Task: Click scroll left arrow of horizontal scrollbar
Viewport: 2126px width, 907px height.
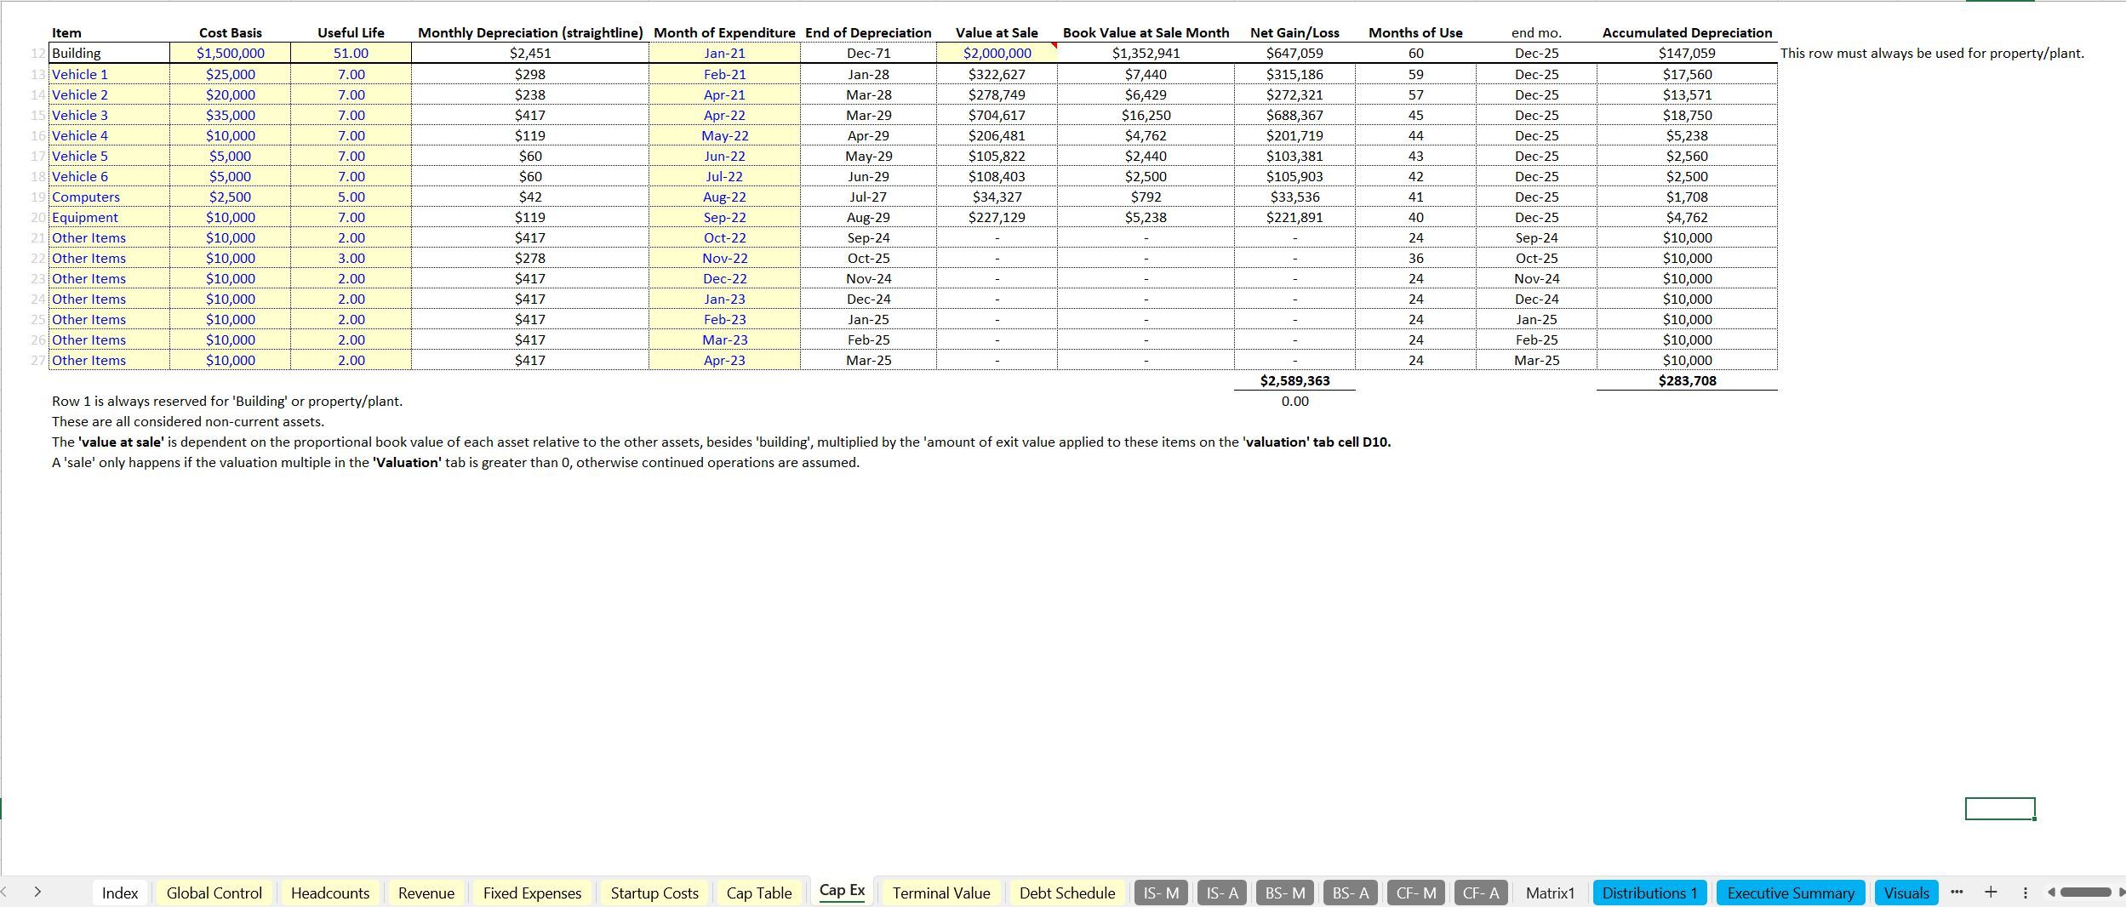Action: (2051, 892)
